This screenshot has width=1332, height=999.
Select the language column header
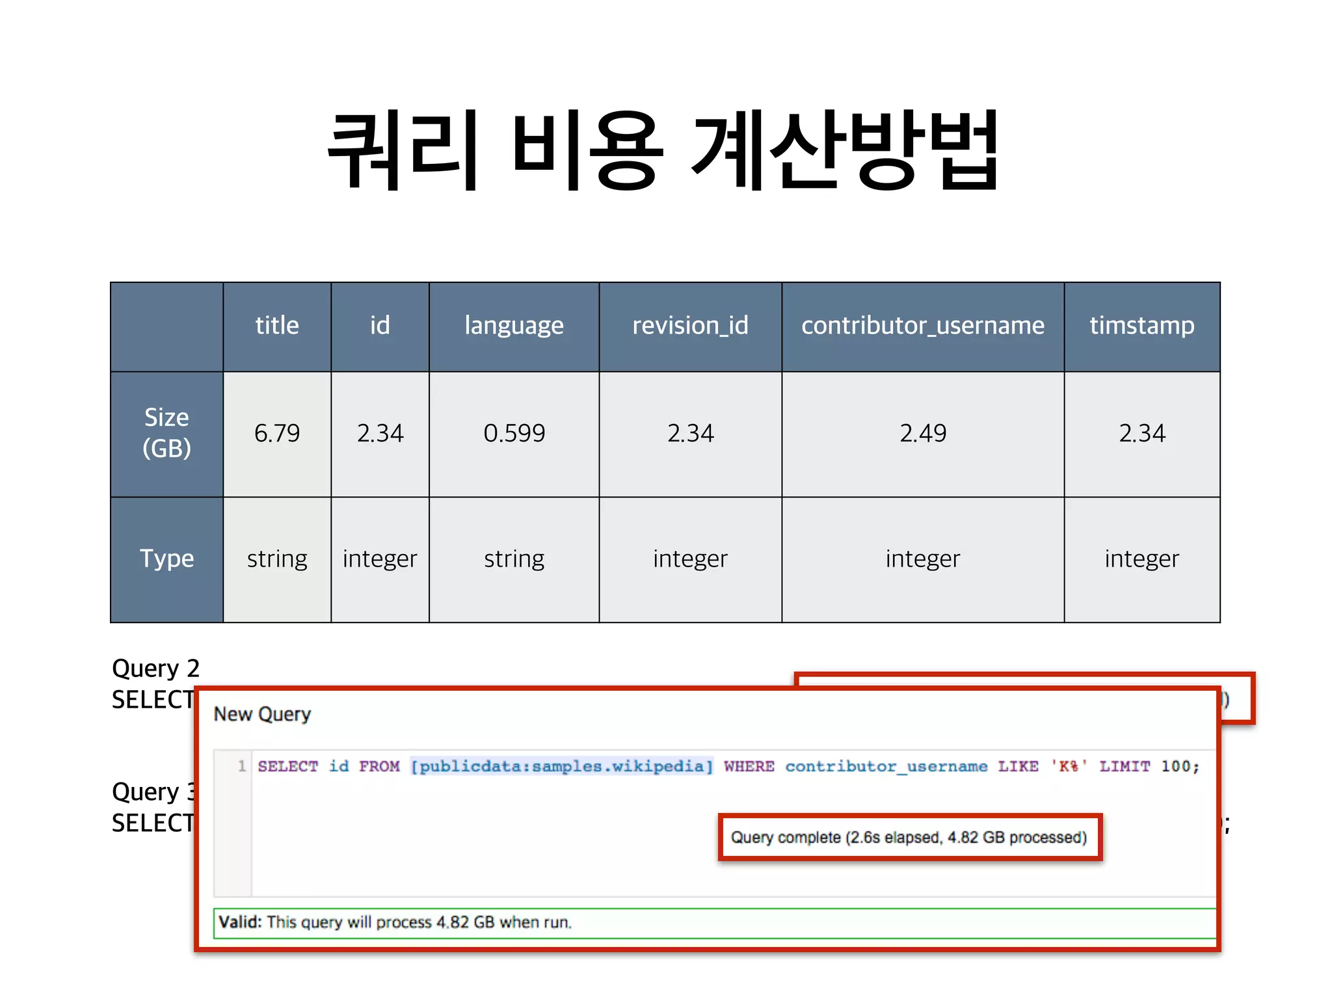pos(514,326)
